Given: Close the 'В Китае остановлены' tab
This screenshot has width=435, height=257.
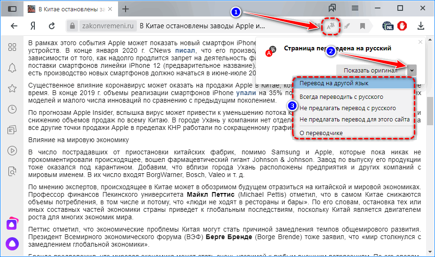Looking at the screenshot, I should [110, 9].
